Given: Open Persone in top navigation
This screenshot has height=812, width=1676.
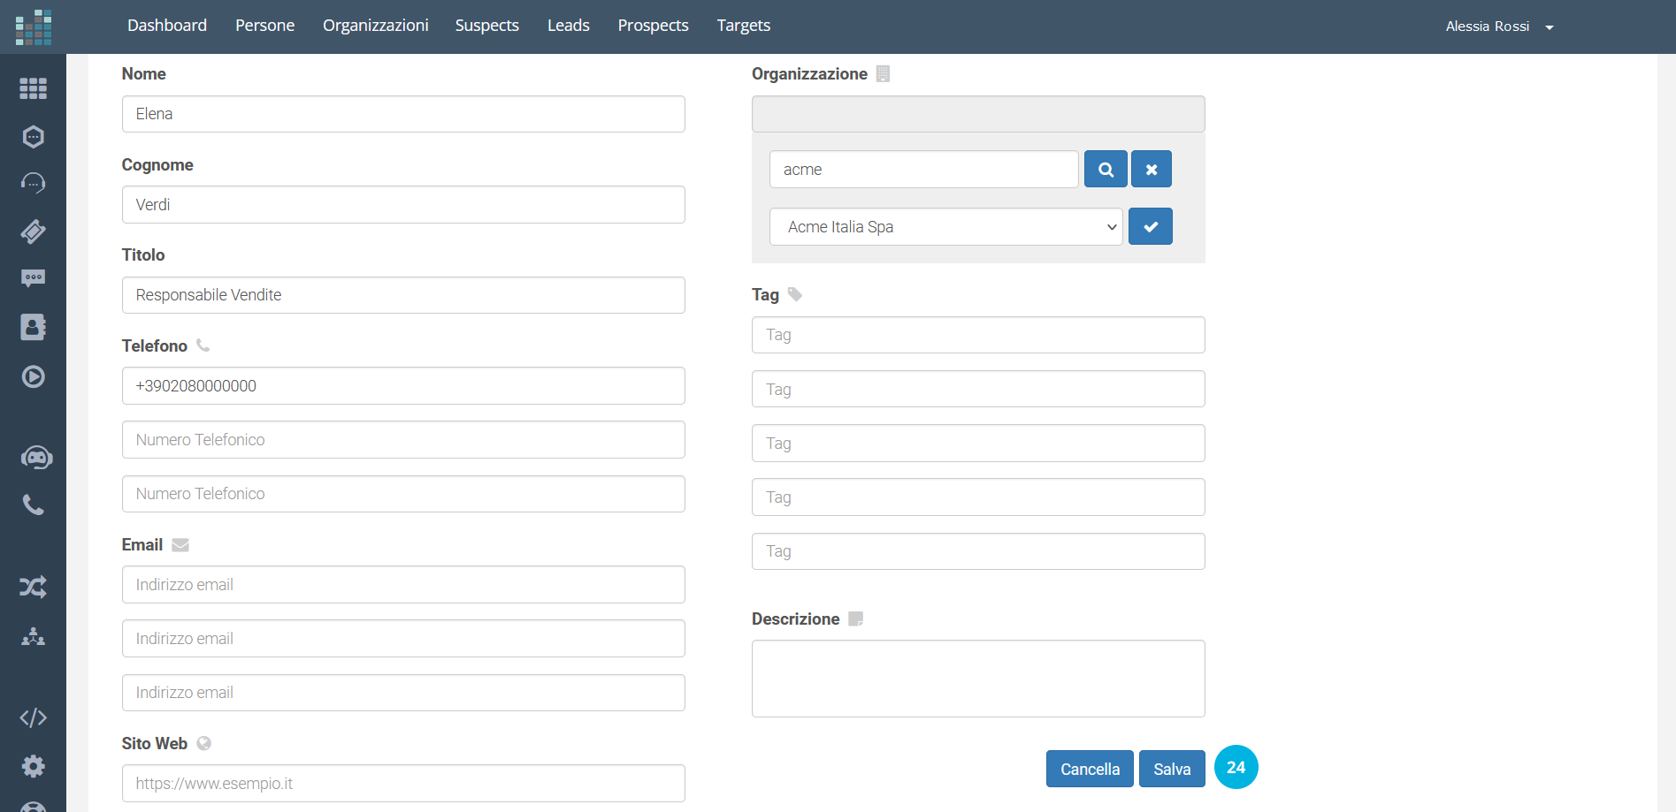Looking at the screenshot, I should [x=265, y=26].
